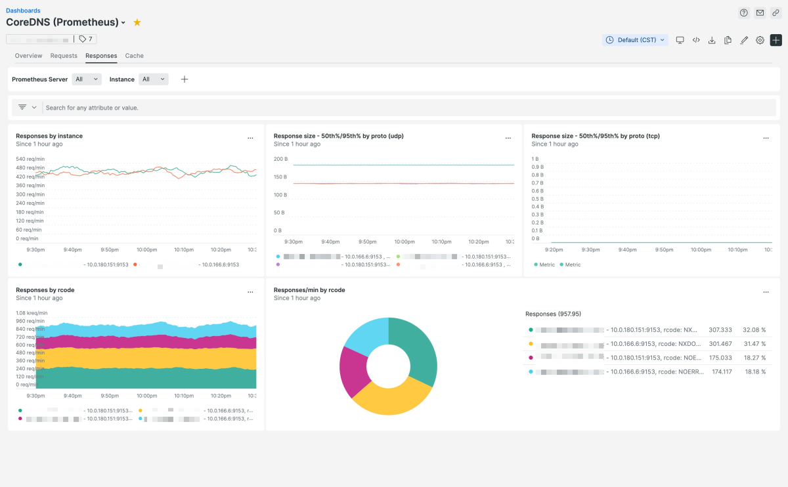Switch to the Requests tab
788x487 pixels.
pyautogui.click(x=64, y=56)
